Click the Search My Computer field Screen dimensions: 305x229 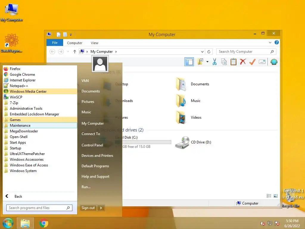[x=246, y=52]
